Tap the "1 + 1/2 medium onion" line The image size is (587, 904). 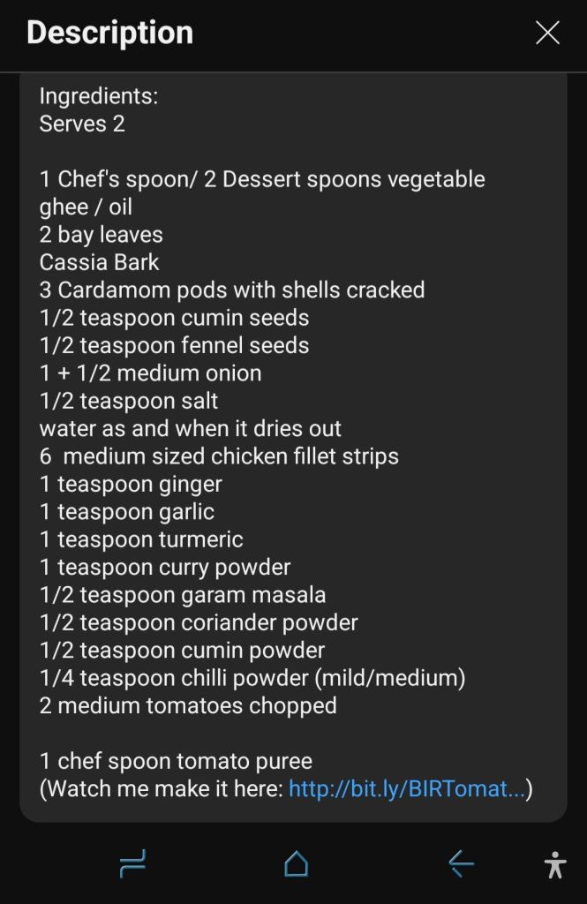(150, 373)
